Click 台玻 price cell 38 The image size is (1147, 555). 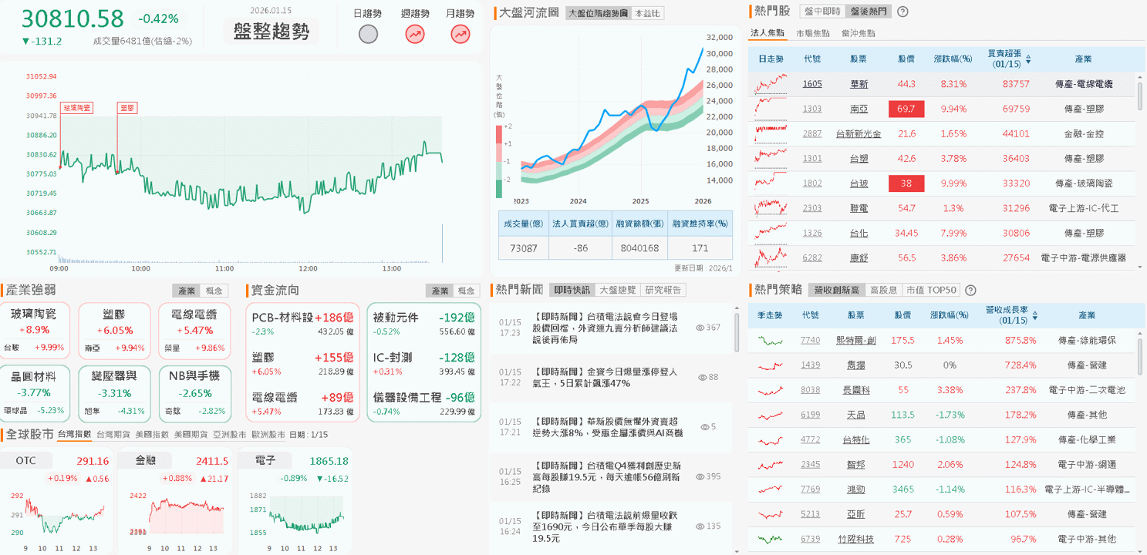(x=906, y=183)
